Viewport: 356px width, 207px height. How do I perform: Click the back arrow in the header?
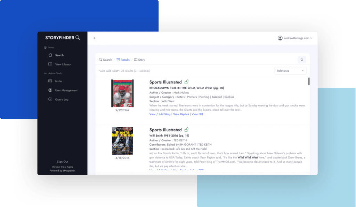click(x=95, y=38)
